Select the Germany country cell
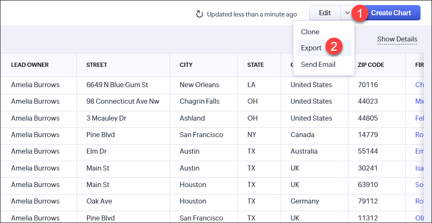The height and width of the screenshot is (223, 432). tap(305, 201)
